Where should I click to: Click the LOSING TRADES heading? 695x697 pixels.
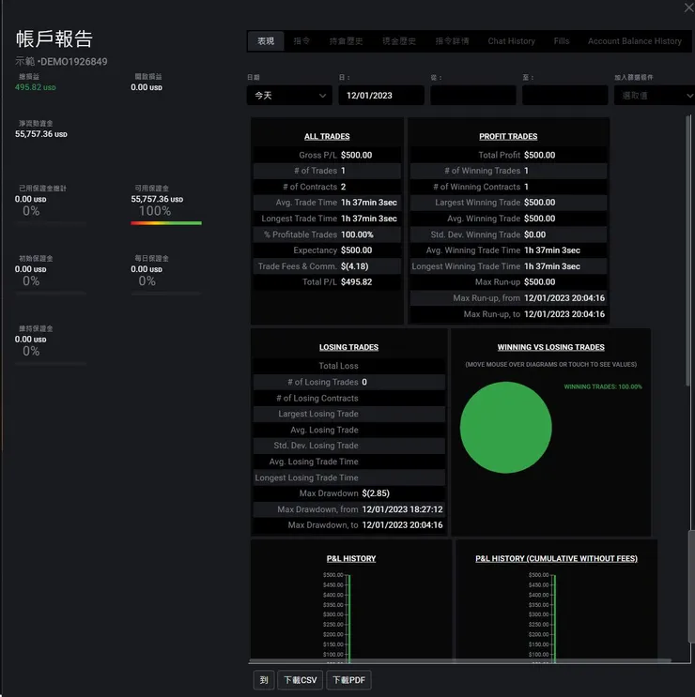(x=348, y=347)
